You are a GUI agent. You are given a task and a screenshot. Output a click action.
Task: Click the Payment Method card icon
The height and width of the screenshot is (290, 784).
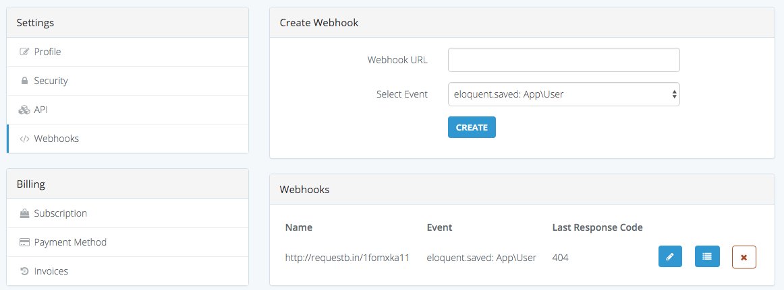click(x=24, y=243)
